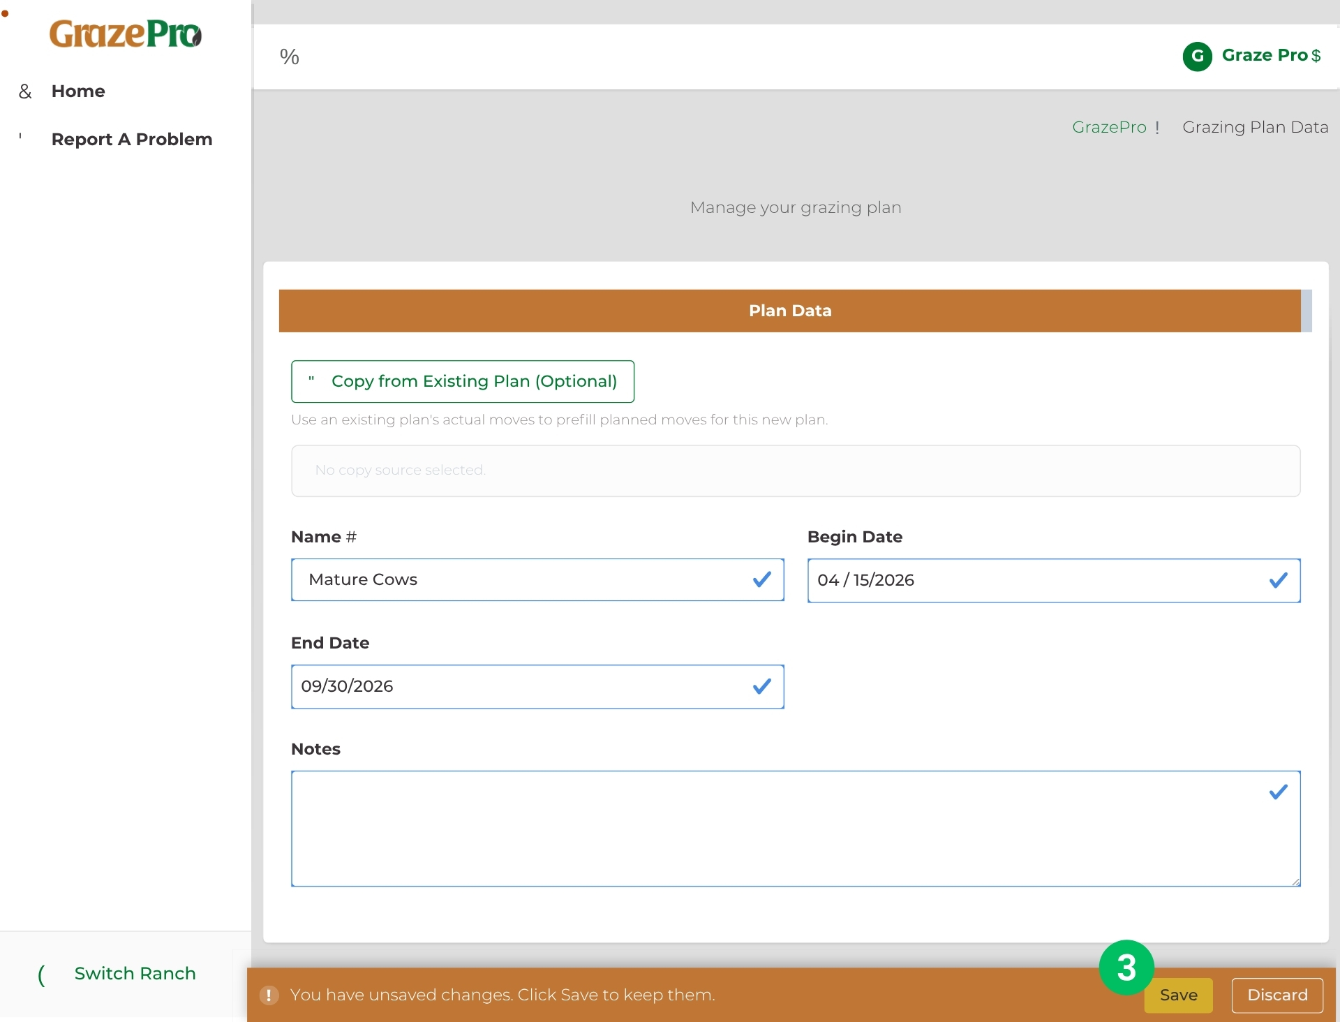Click the End Date field

tap(537, 686)
